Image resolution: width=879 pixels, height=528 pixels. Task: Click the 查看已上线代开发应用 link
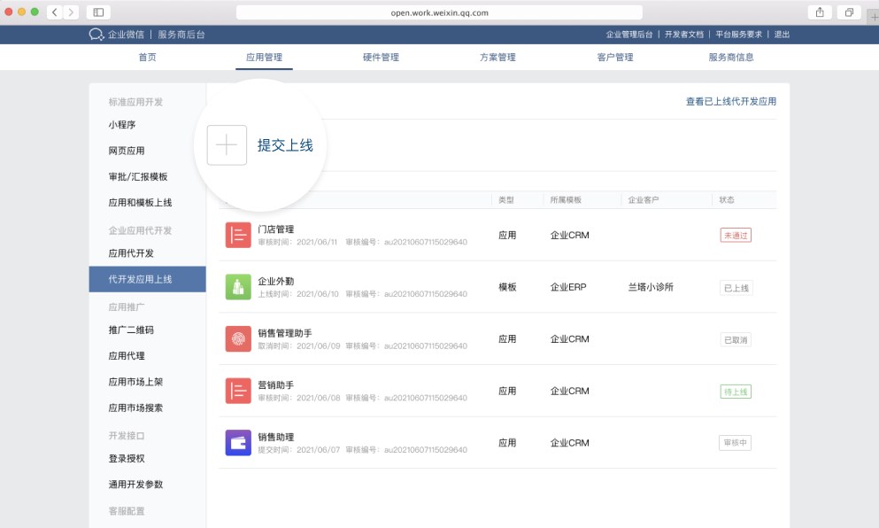click(x=730, y=102)
